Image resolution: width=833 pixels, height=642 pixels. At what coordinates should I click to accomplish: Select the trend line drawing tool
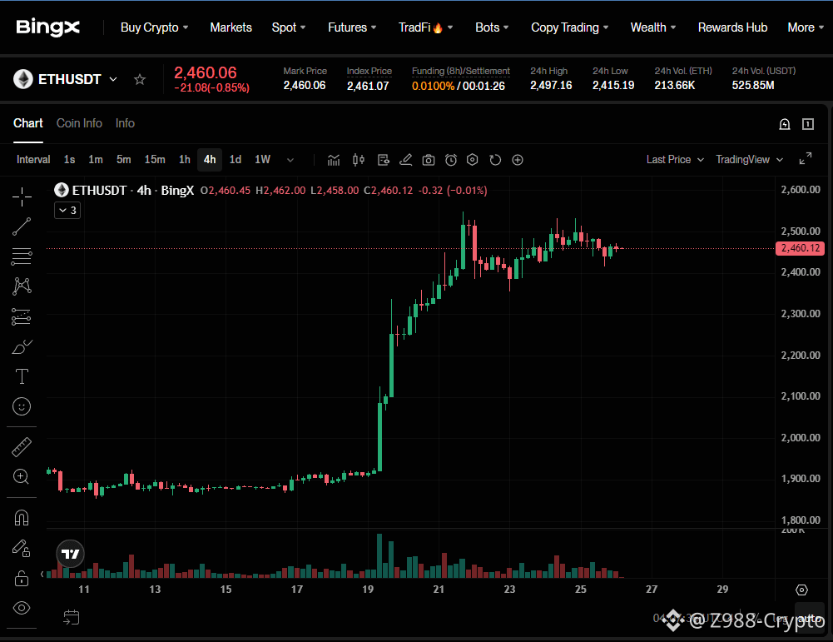tap(22, 226)
